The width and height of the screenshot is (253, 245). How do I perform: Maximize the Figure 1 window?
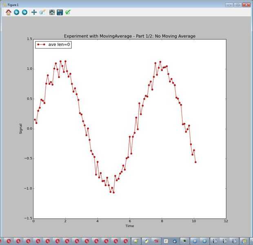[x=237, y=5]
